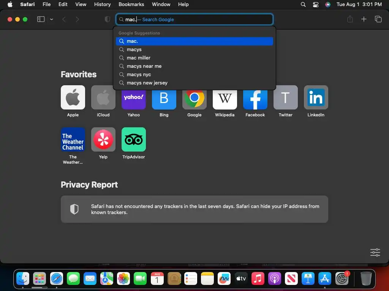Image resolution: width=389 pixels, height=291 pixels.
Task: Open Notes from the Dock
Action: 207,278
